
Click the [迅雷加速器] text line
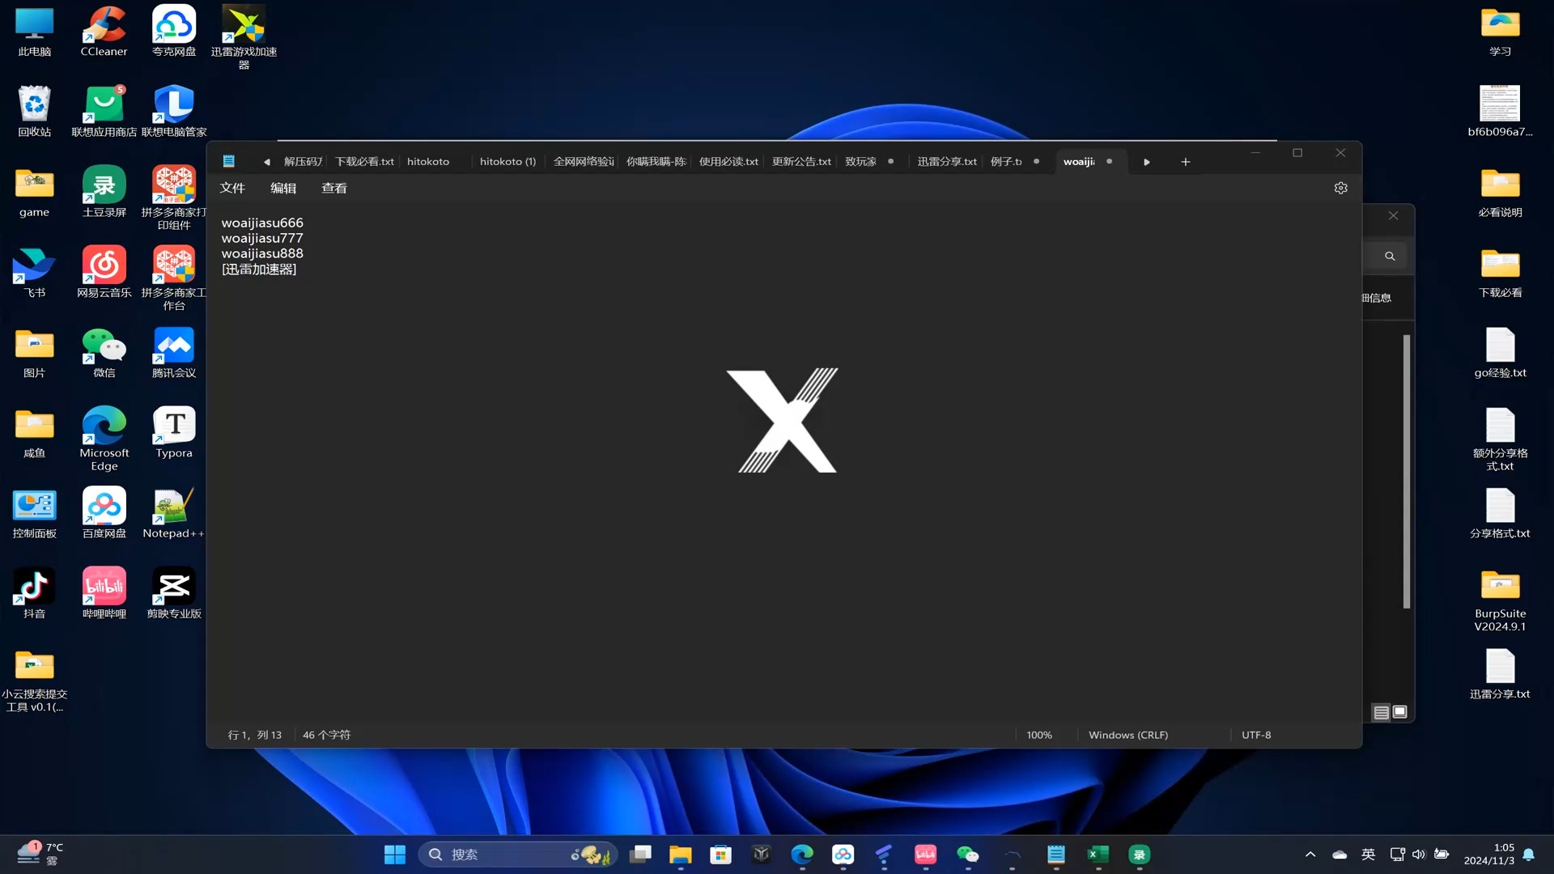click(259, 269)
